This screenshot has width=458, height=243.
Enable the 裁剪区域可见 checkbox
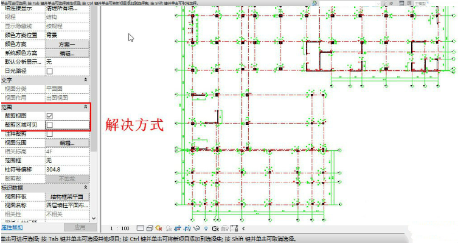pyautogui.click(x=49, y=124)
